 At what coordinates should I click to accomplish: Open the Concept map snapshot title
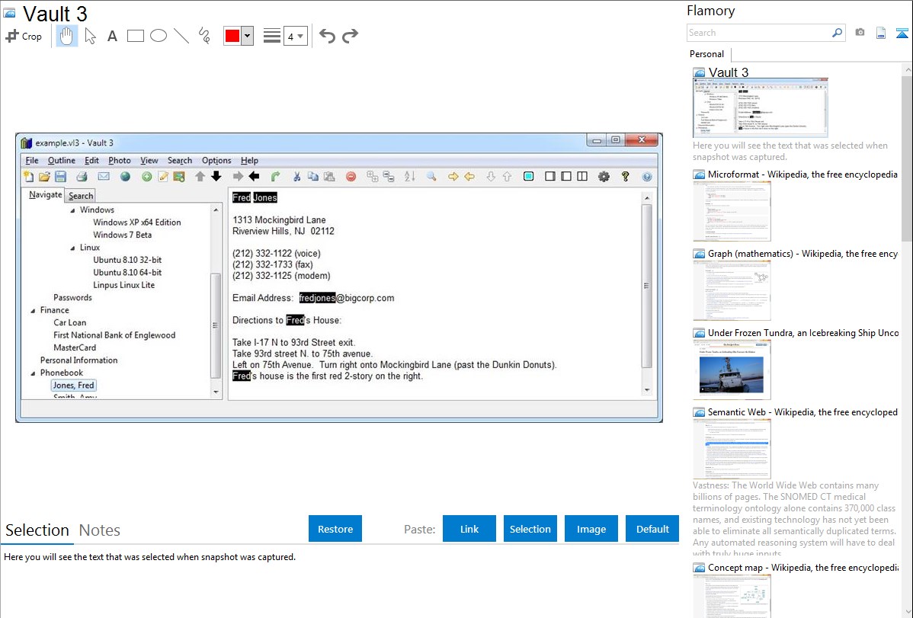tap(802, 568)
